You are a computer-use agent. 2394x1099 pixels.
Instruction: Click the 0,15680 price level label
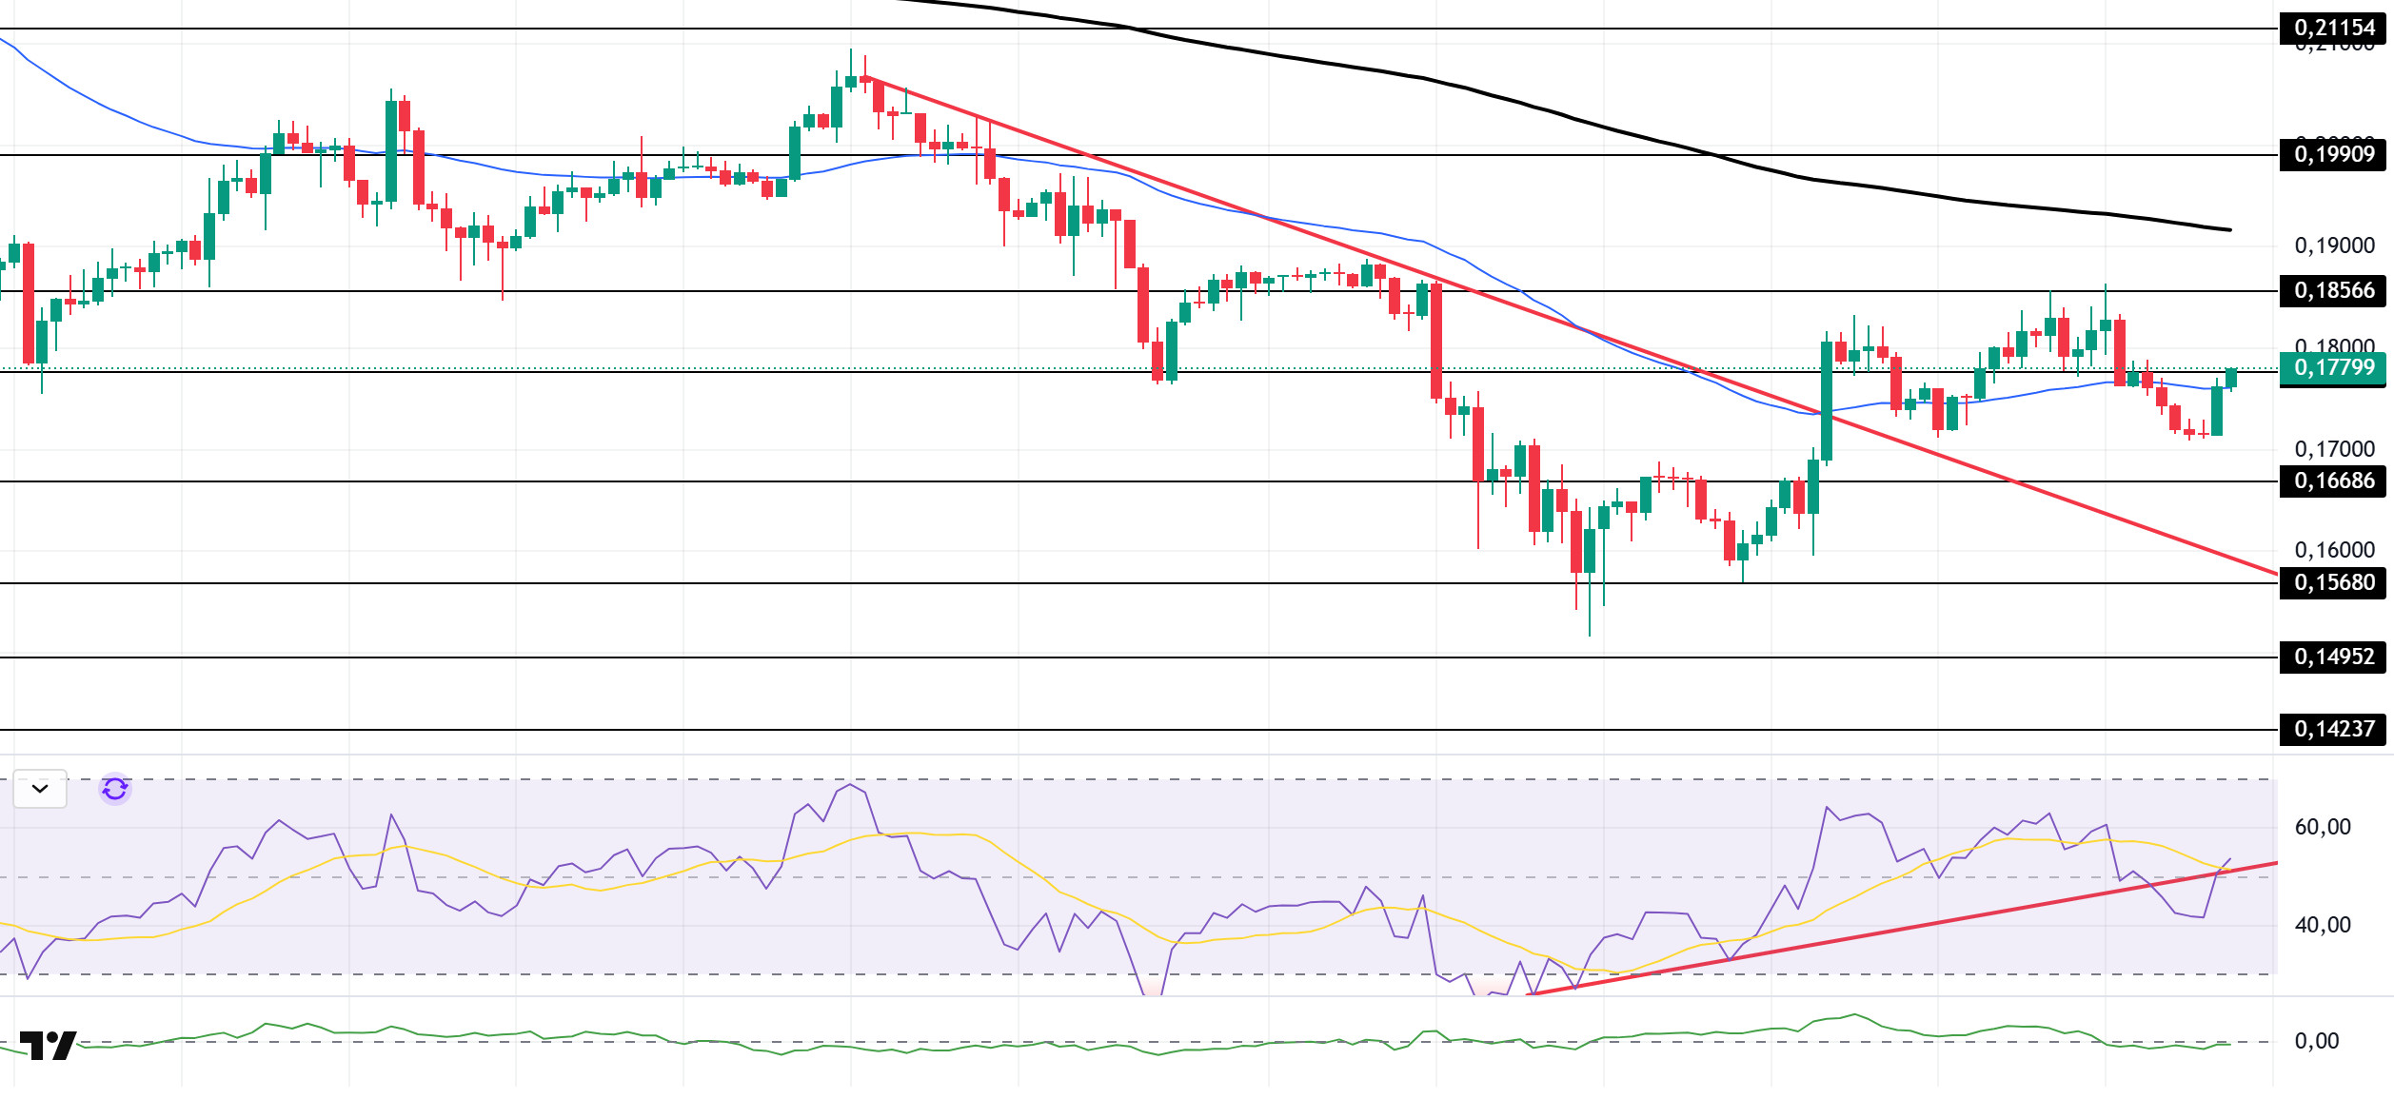(2333, 583)
